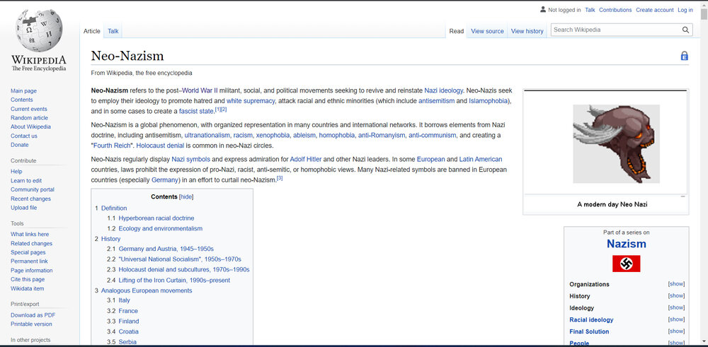Click Download as PDF link
The height and width of the screenshot is (347, 708).
pyautogui.click(x=33, y=315)
